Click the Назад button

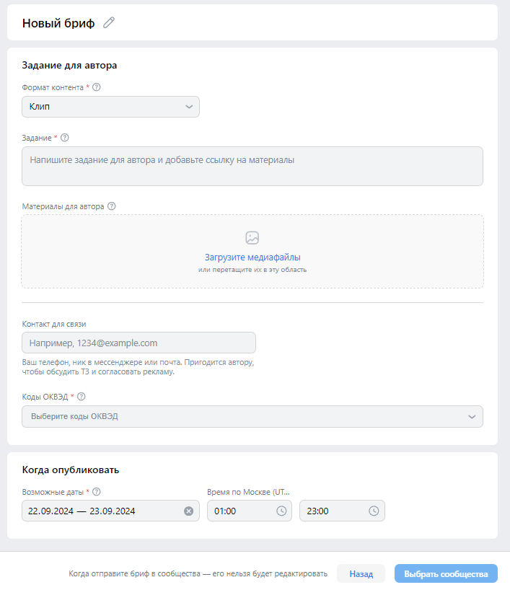point(361,574)
